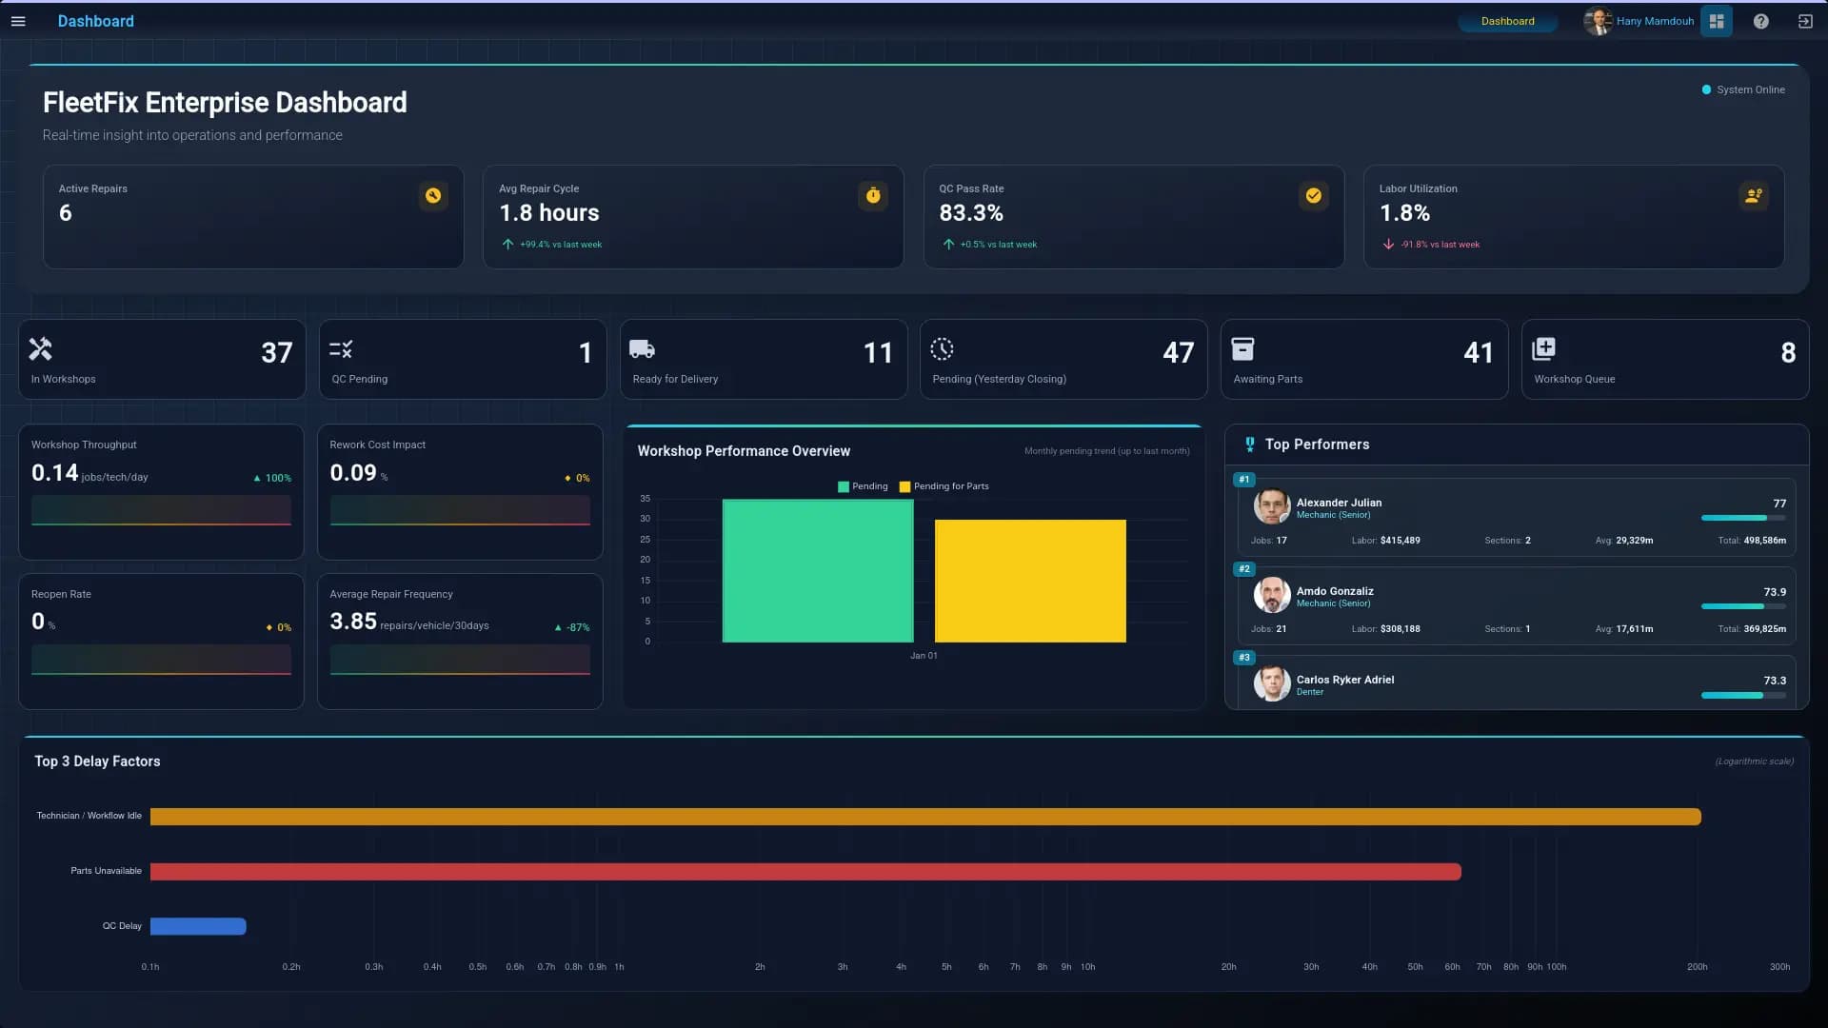Click the Avg Repair Cycle stopwatch icon
Viewport: 1828px width, 1028px height.
click(873, 195)
